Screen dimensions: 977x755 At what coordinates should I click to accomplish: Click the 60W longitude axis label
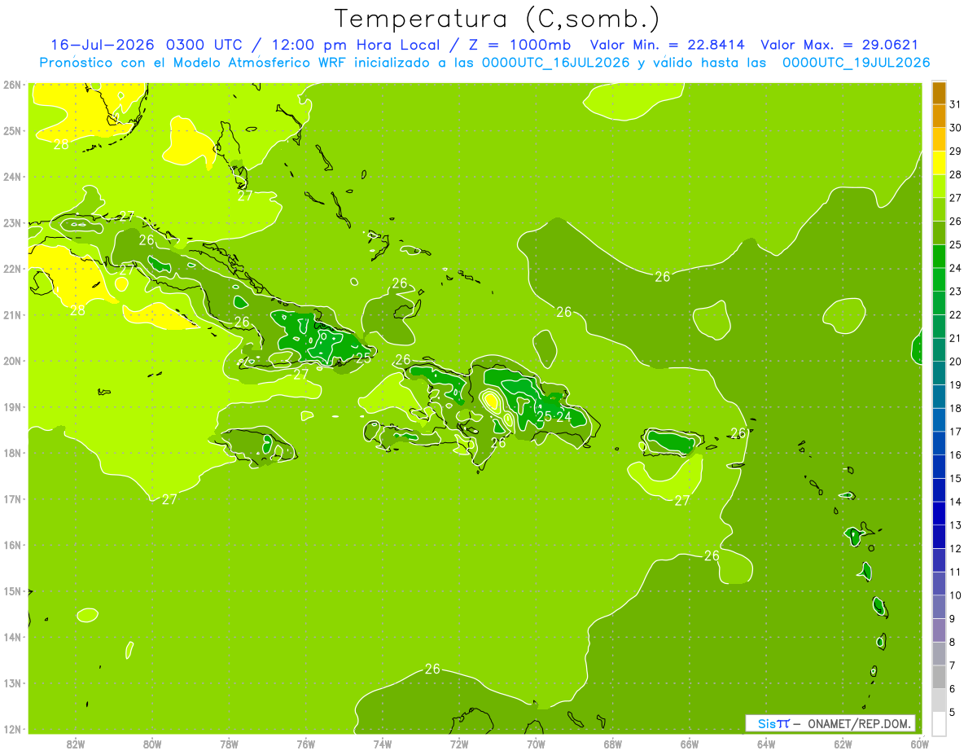[x=920, y=744]
